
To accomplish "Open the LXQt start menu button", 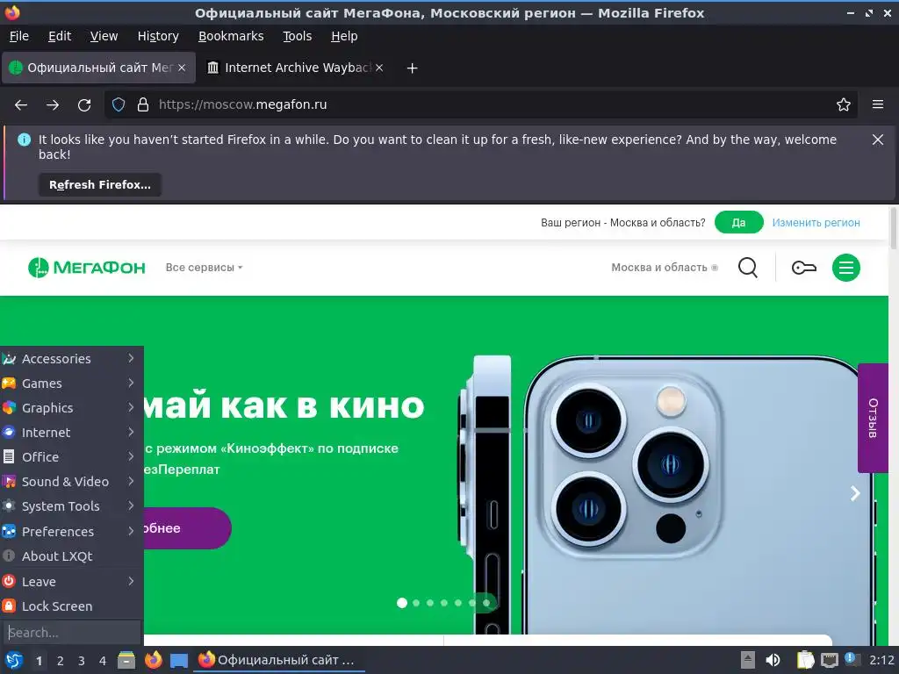I will tap(14, 660).
